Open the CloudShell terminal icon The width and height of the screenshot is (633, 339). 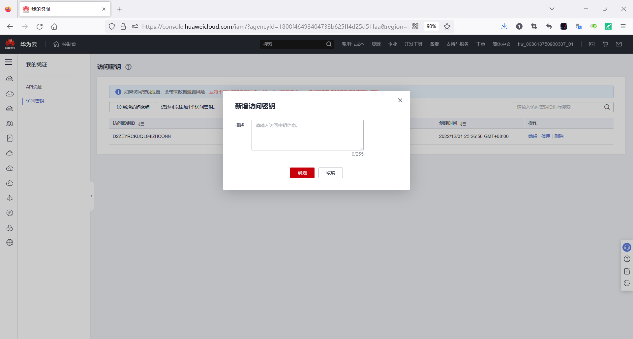pyautogui.click(x=592, y=44)
